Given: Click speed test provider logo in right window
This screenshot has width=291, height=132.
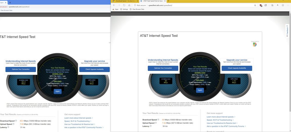Looking at the screenshot, I should [255, 44].
